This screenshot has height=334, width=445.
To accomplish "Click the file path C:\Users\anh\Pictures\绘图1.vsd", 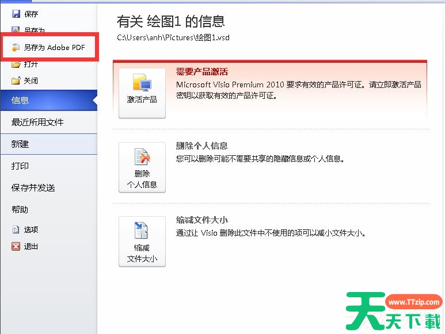I will 173,38.
